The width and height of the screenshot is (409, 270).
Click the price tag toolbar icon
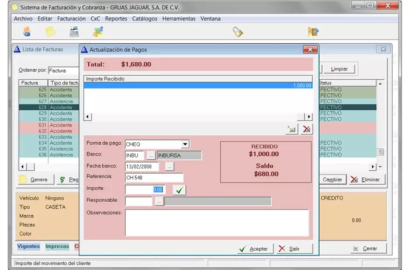237,31
